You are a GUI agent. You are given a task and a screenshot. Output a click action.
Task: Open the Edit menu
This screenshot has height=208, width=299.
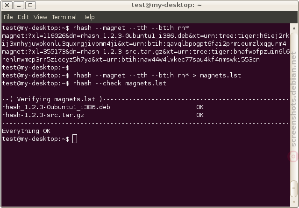tap(23, 17)
